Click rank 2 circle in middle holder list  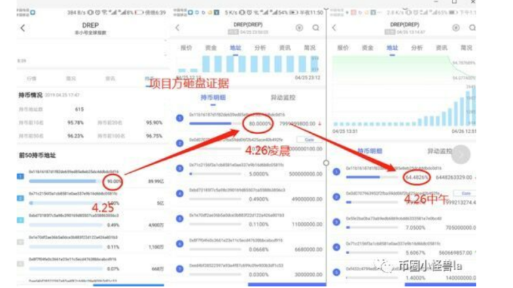179,143
